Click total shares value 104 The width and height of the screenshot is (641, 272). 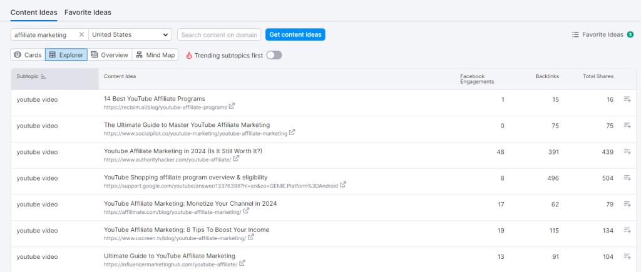tap(607, 256)
